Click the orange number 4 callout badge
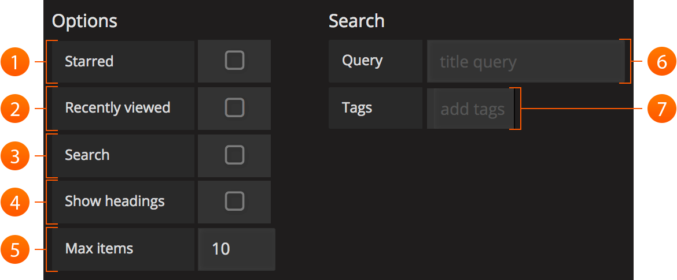 15,202
